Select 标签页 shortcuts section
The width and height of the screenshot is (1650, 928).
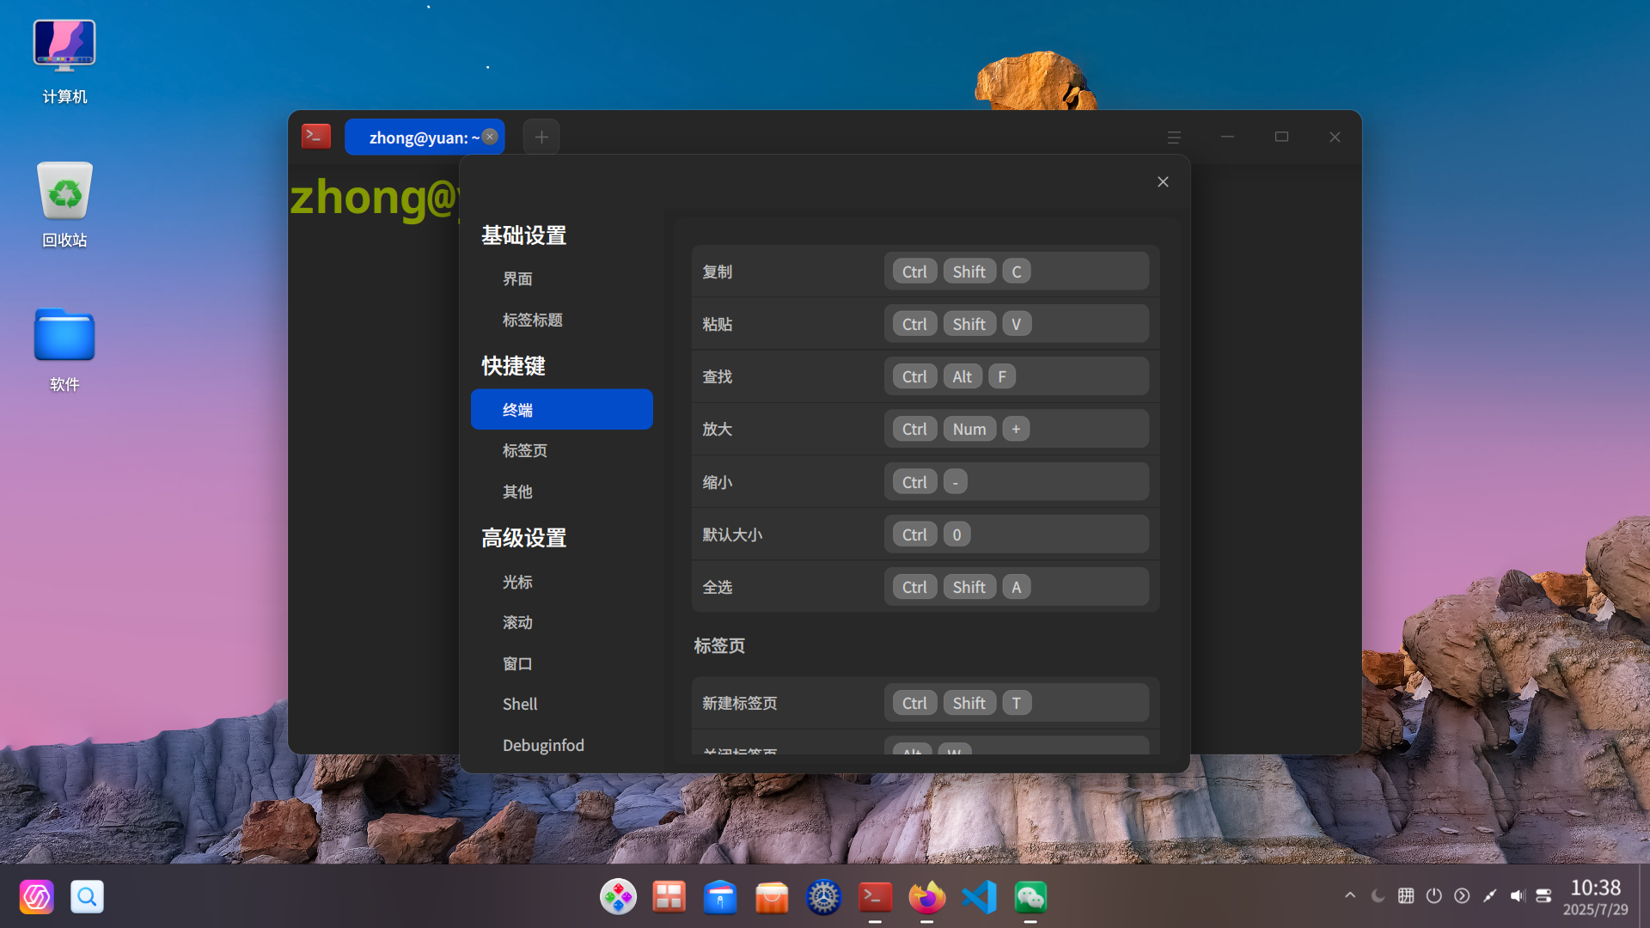525,450
